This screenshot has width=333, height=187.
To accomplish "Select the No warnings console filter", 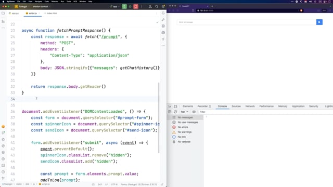I will (x=185, y=132).
